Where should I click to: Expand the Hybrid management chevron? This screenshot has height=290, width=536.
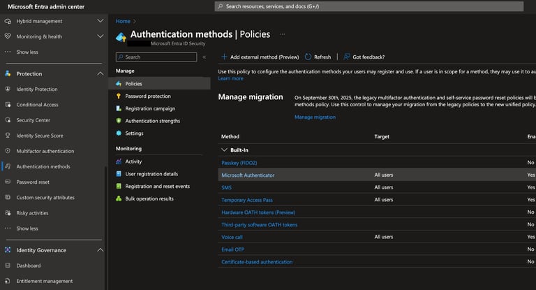tap(100, 21)
